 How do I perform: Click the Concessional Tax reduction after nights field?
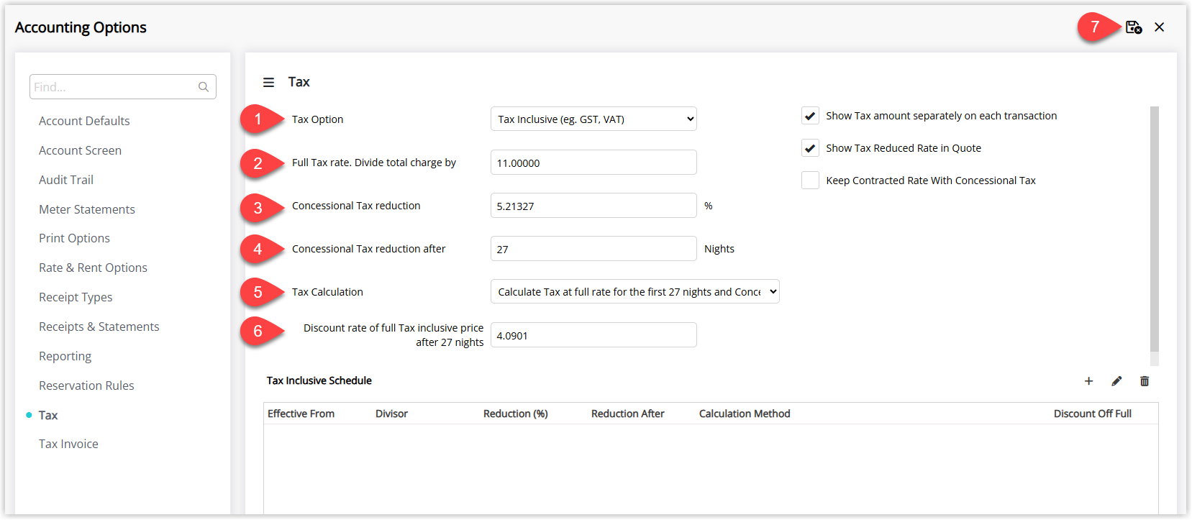coord(593,249)
